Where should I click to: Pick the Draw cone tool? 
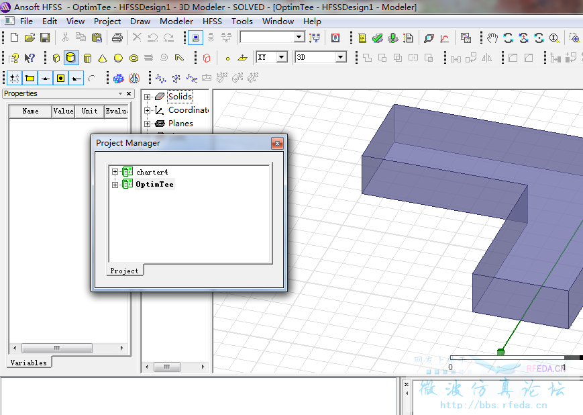[x=103, y=58]
